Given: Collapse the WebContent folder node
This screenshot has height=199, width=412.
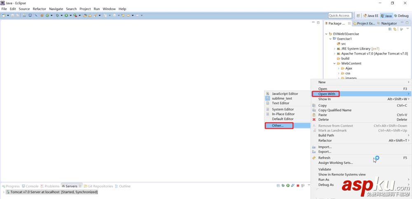Looking at the screenshot, I should (x=335, y=63).
